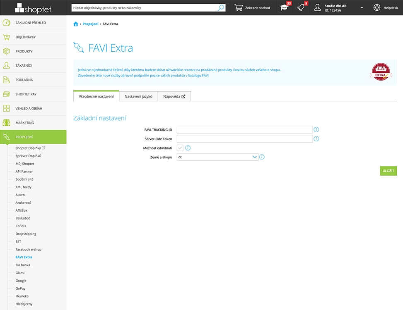Click external link icon beside Shoptet Doplňky
Screen dimensions: 403x310
pos(43,148)
